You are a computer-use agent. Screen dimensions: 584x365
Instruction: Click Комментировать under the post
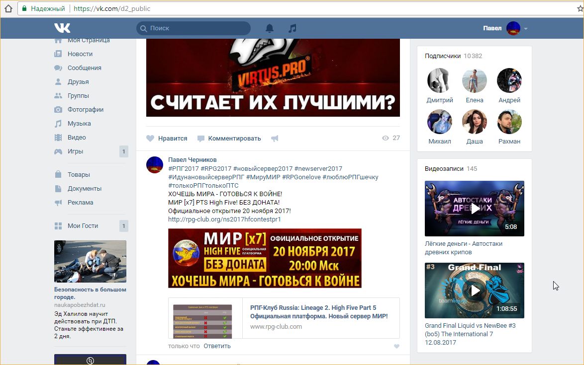[234, 139]
